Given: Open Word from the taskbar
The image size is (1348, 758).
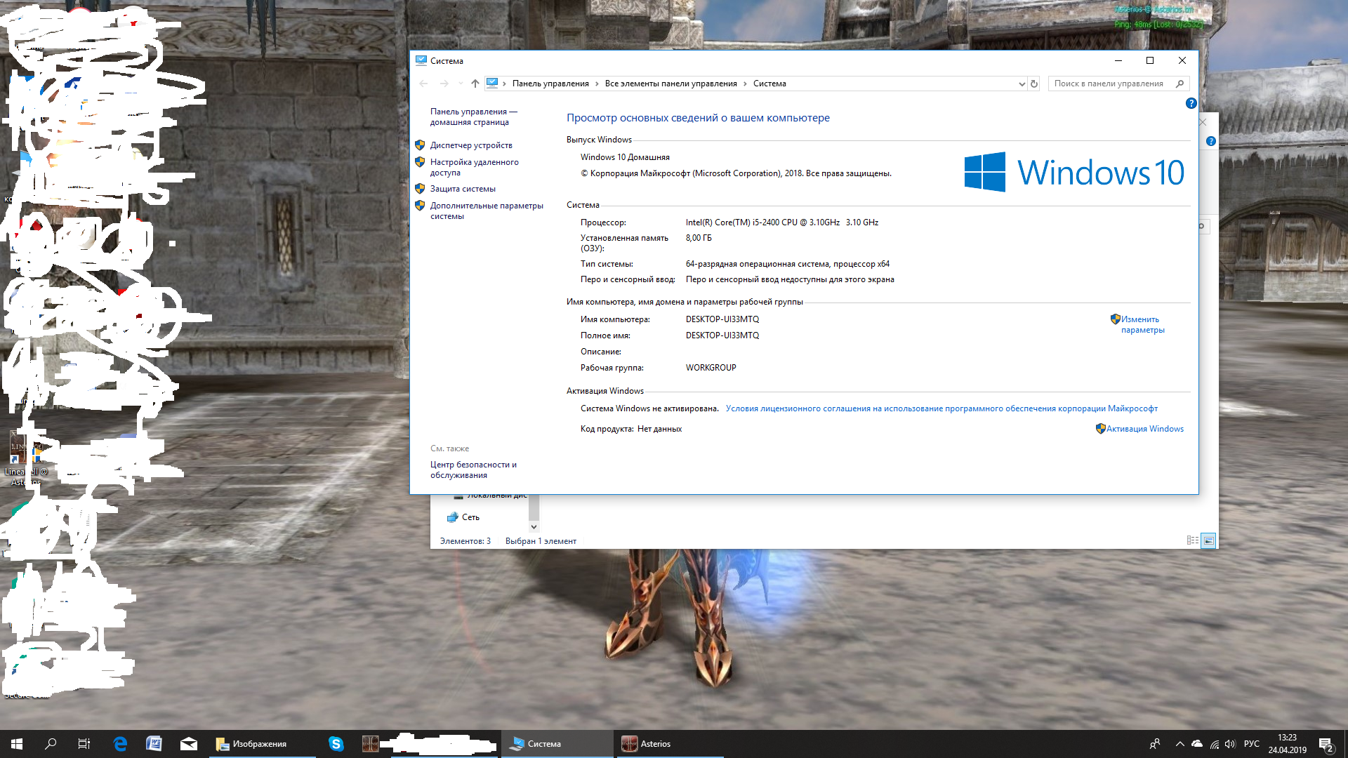Looking at the screenshot, I should tap(154, 744).
